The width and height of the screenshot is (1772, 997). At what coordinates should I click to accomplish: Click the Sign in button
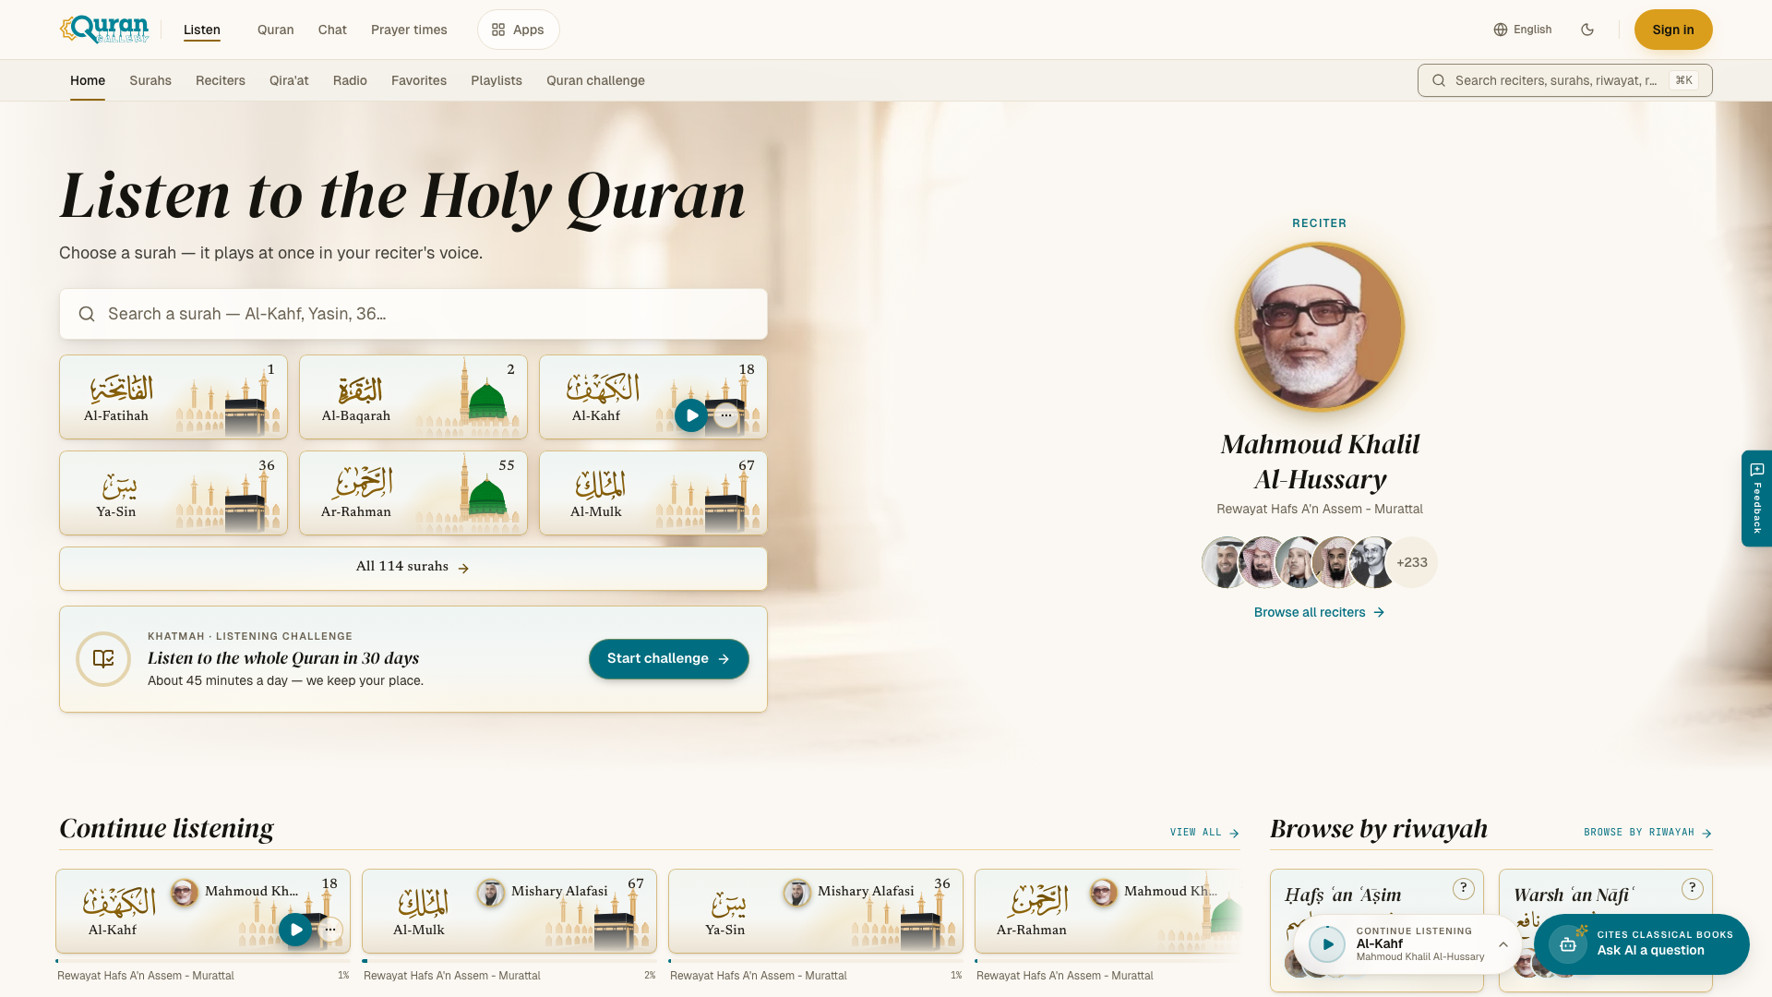point(1673,30)
